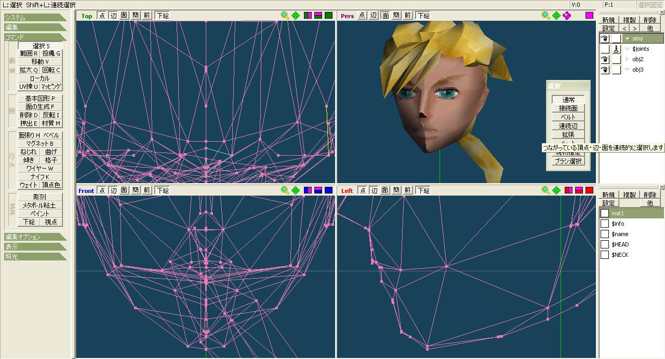This screenshot has height=359, width=665.
Task: Maximize Left view with red square icon
Action: click(589, 190)
